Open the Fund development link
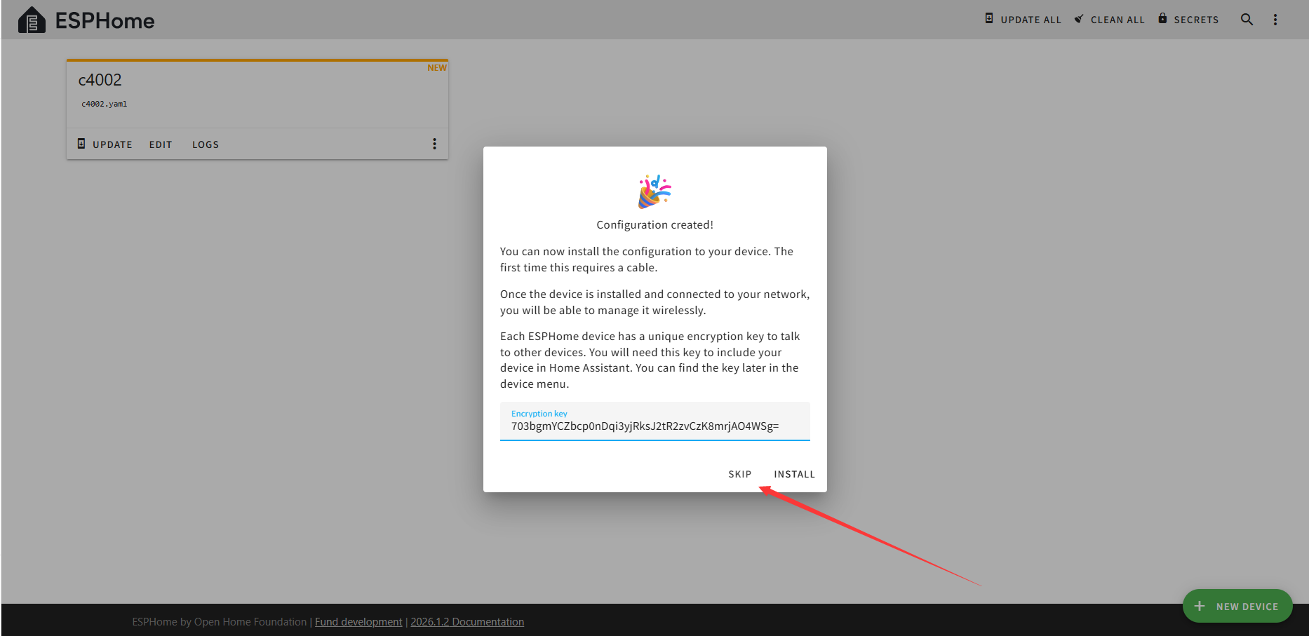This screenshot has width=1309, height=636. [358, 622]
